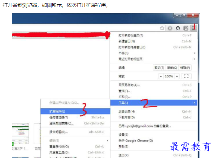The width and height of the screenshot is (214, 158).
Task: Click the upczjb@gmail.com sign-in entry
Action: 153,126
